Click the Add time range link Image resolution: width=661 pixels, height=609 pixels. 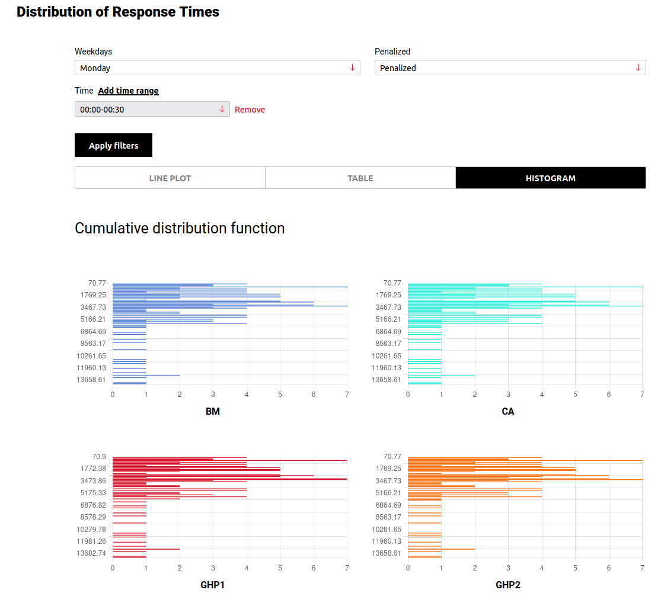[x=128, y=91]
